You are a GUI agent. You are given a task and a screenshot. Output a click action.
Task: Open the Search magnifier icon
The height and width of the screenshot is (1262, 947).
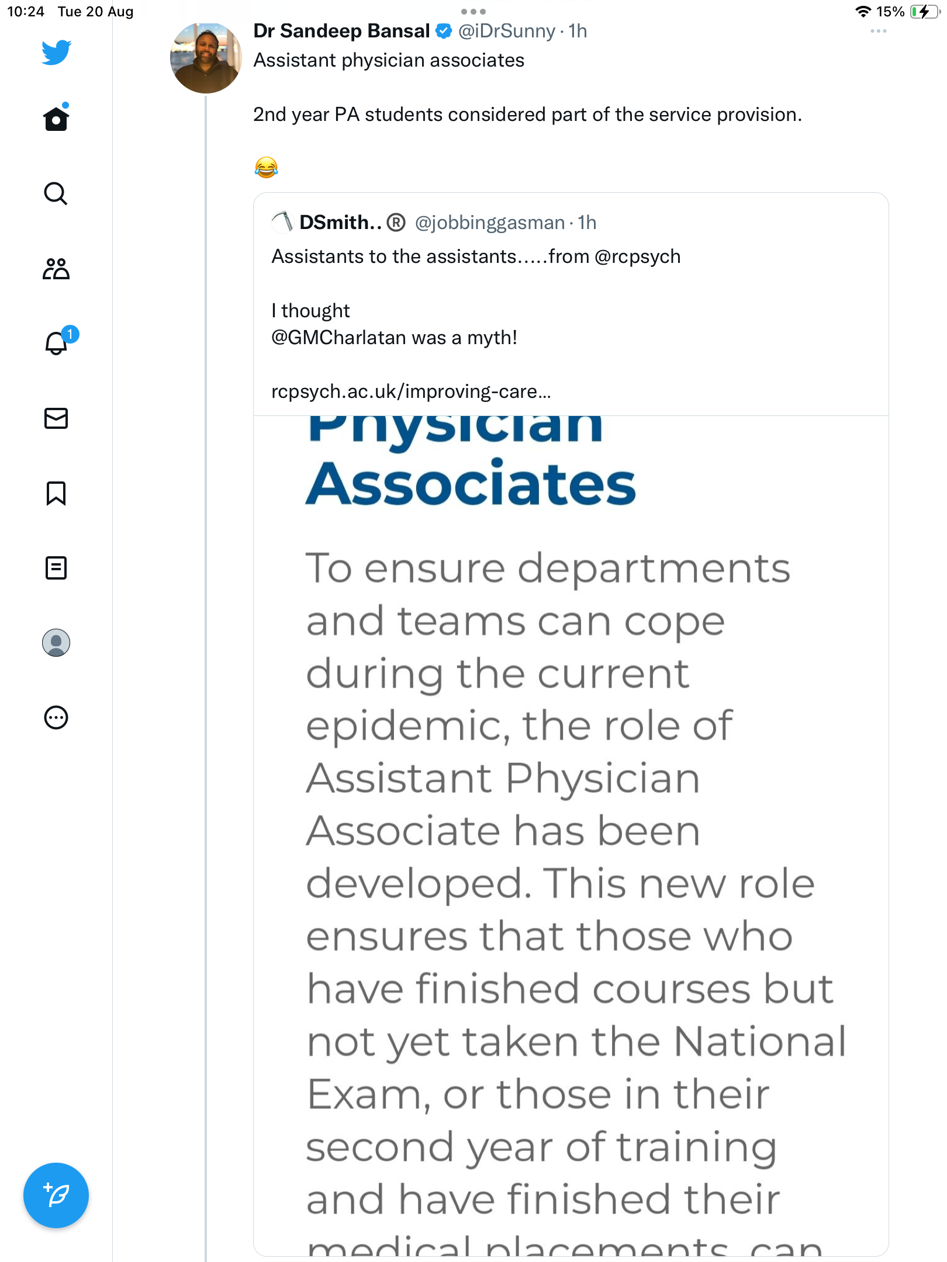(56, 193)
